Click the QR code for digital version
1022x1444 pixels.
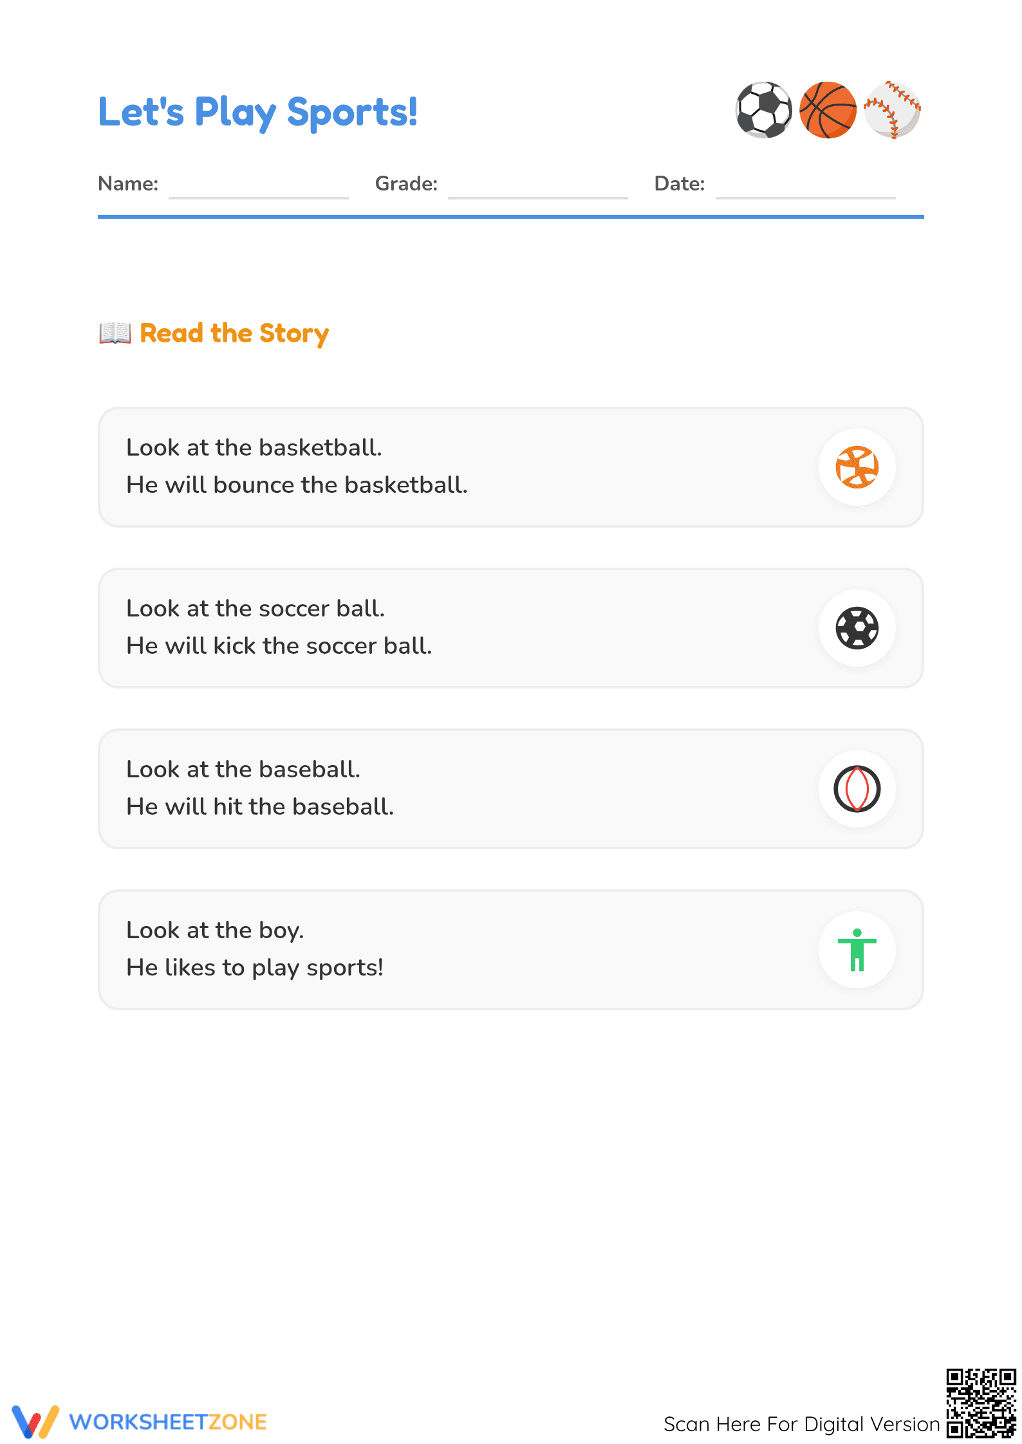(x=981, y=1403)
